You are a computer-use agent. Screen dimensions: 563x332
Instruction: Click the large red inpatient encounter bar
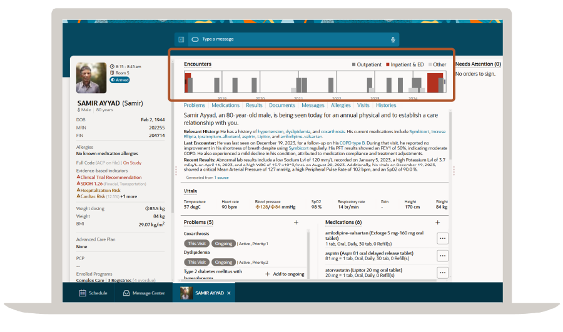(435, 83)
